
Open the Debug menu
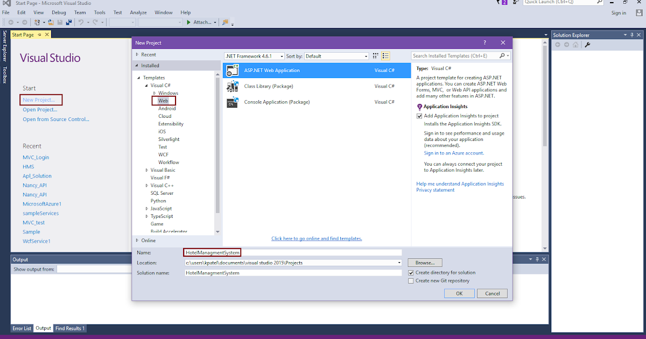(x=59, y=12)
